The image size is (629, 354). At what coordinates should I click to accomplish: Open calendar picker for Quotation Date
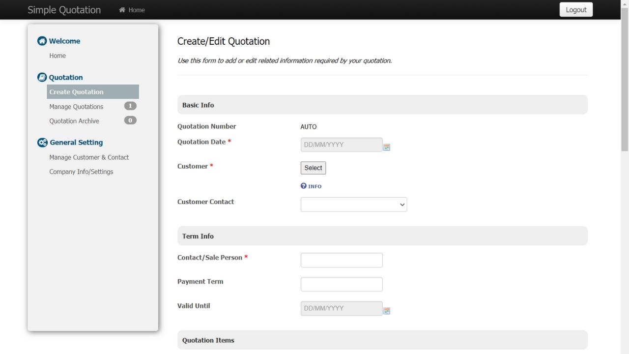point(387,147)
